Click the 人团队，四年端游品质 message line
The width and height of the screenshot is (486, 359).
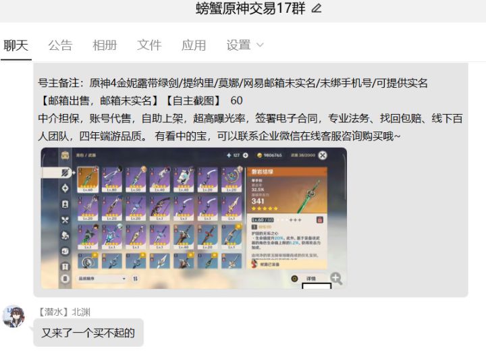(219, 136)
